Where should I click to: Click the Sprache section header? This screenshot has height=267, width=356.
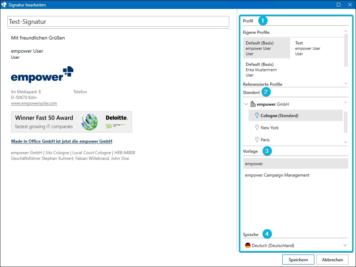(x=251, y=235)
